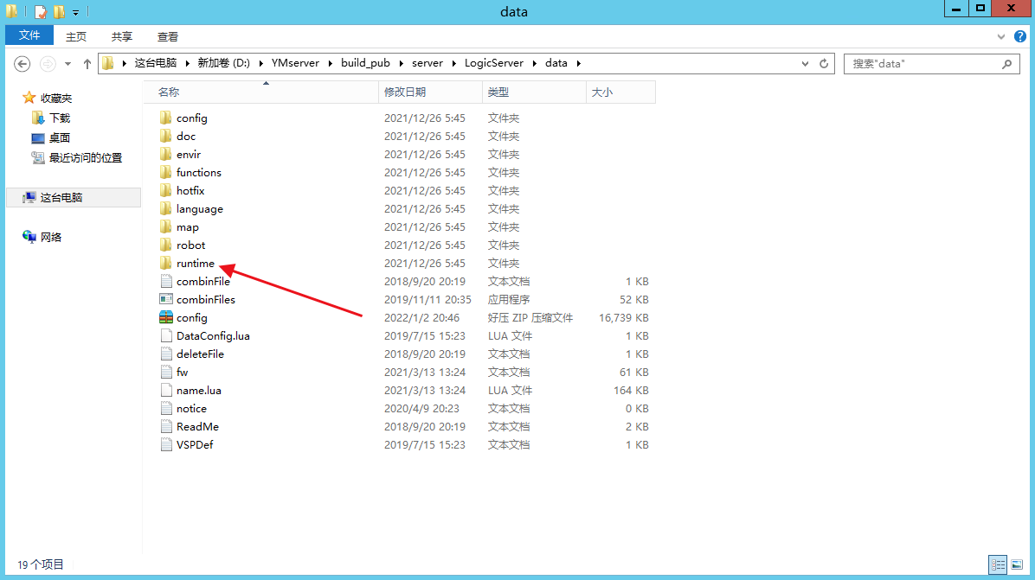The image size is (1035, 580).
Task: Click the New folder quick access icon
Action: tap(59, 11)
